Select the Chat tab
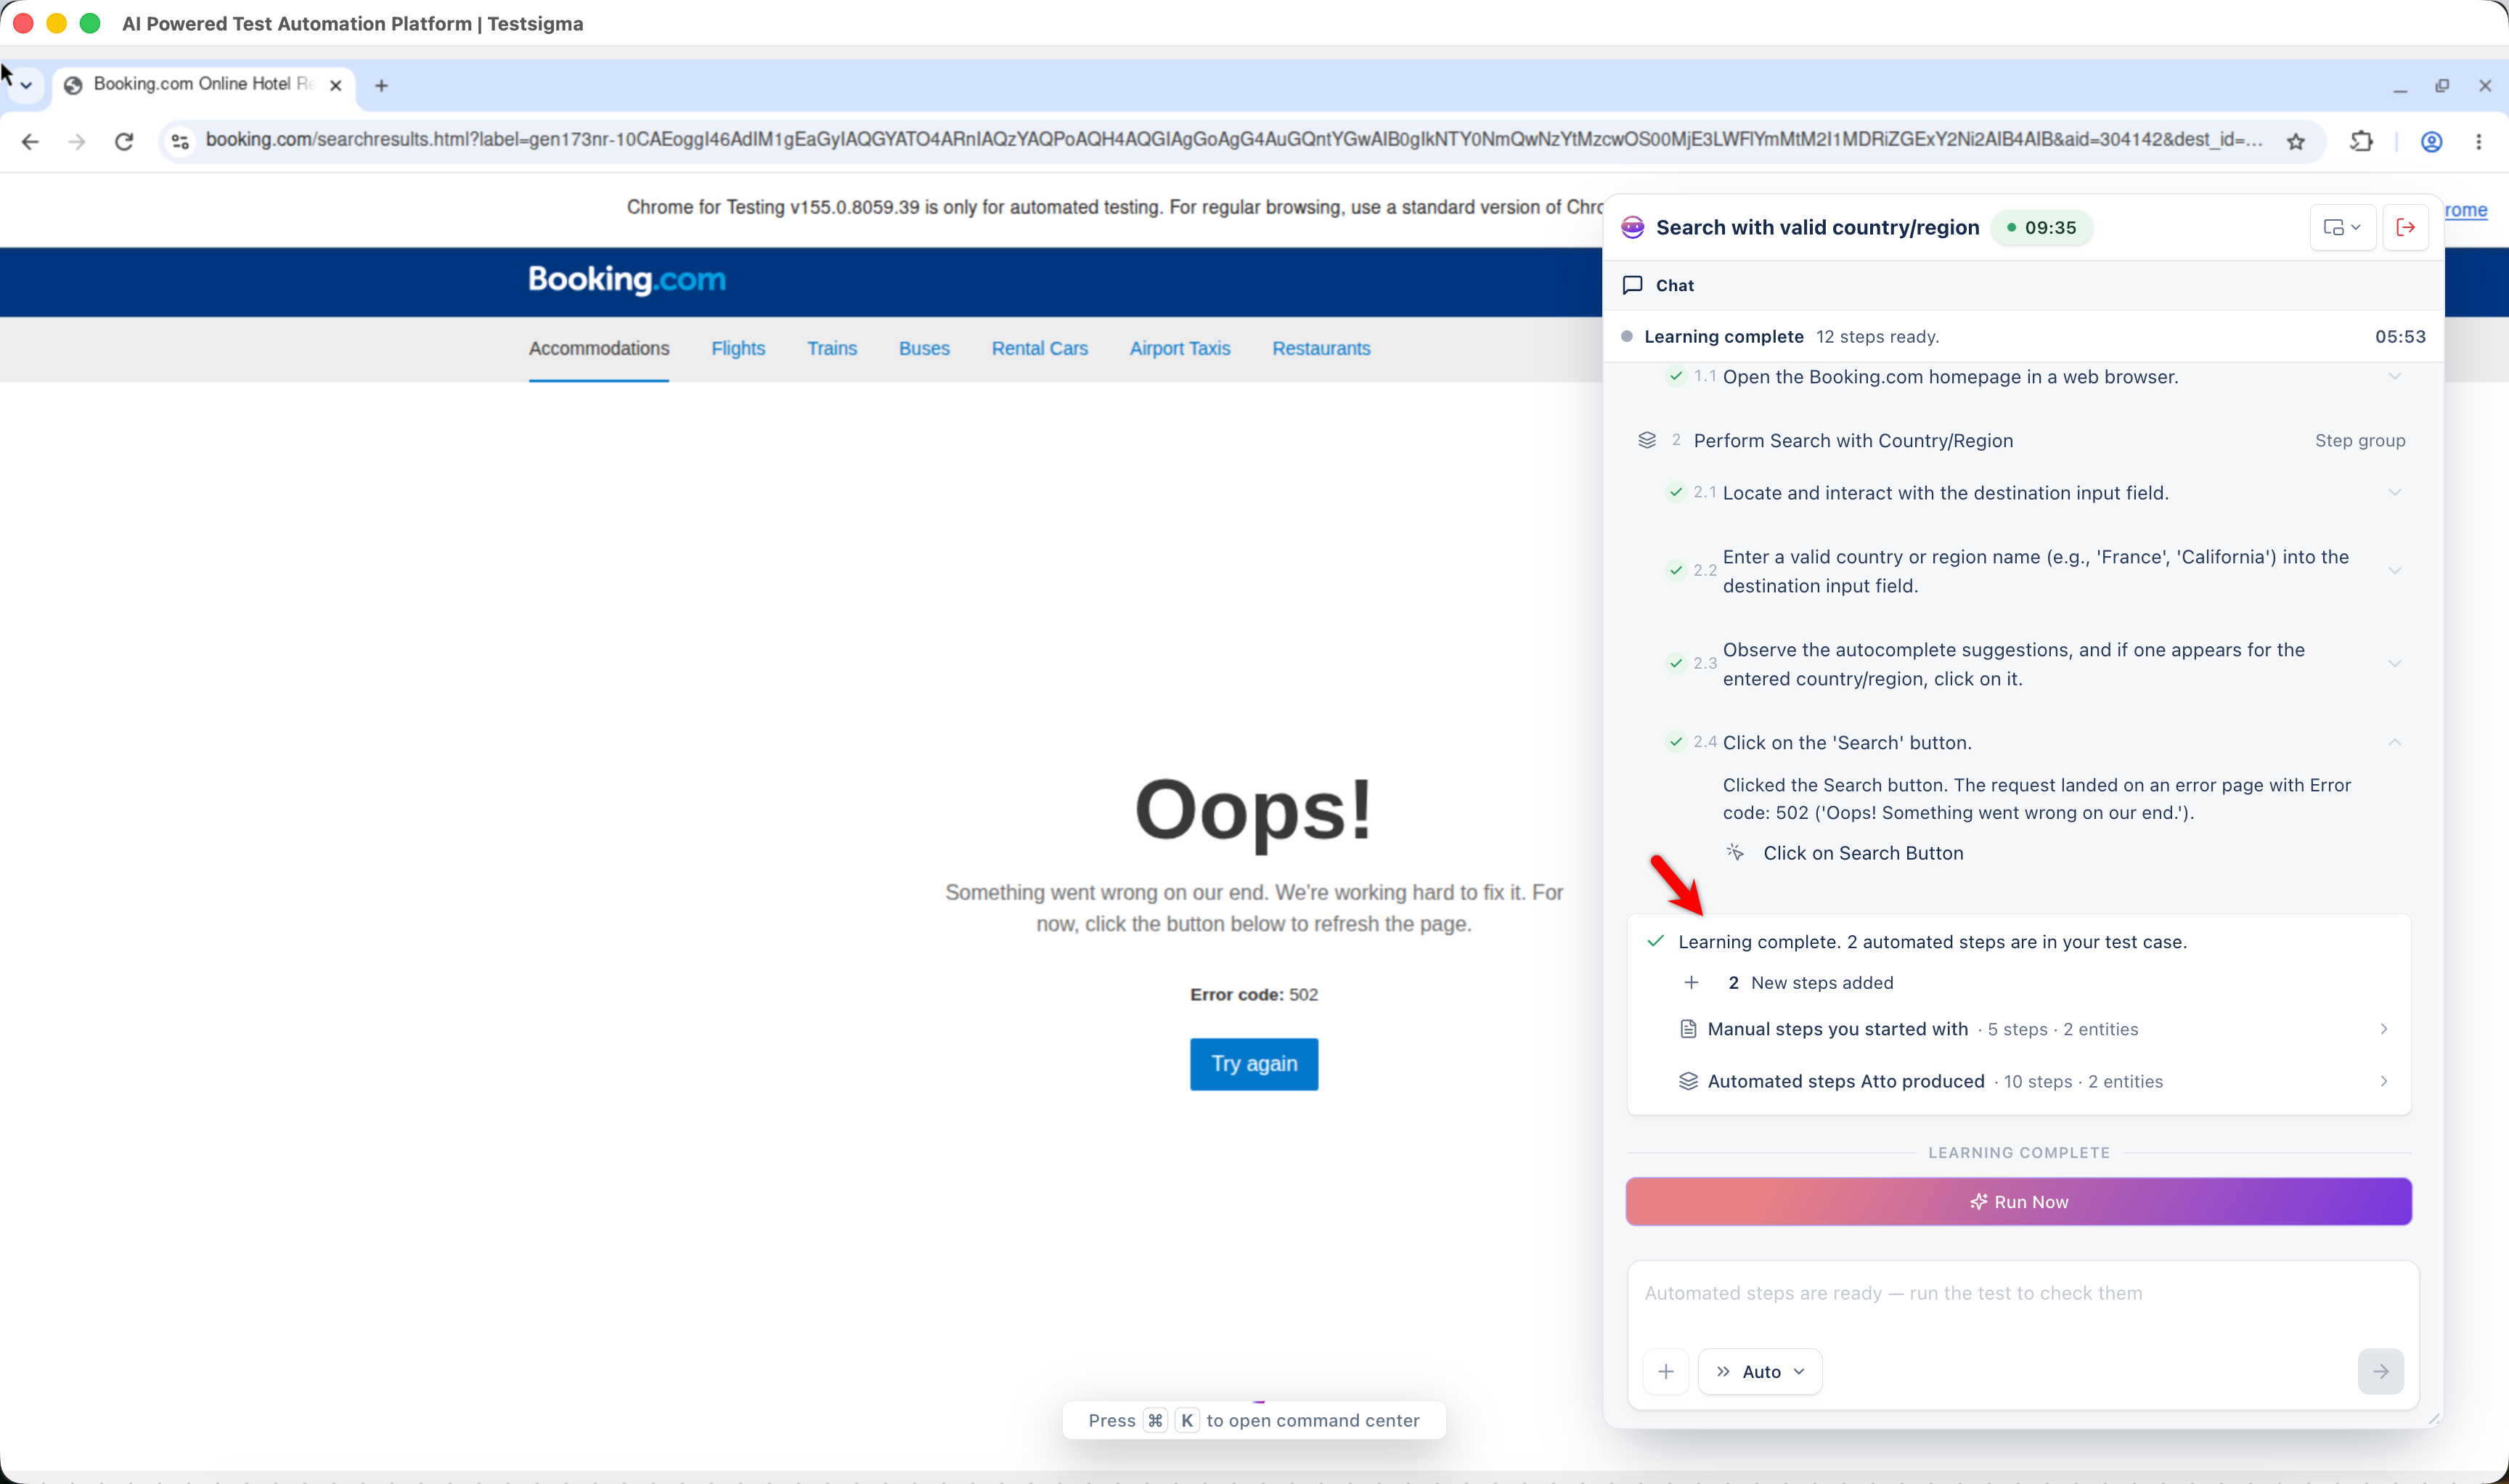Screen dimensions: 2509x1484 point(1658,285)
